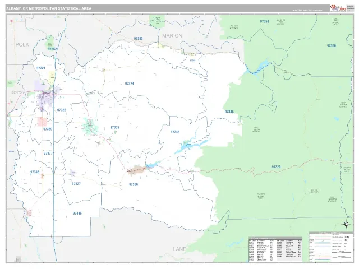Click the map title 'ALBANY, OR METROPOLITAN STATISTICAL AREA'
The height and width of the screenshot is (269, 359).
49,8
